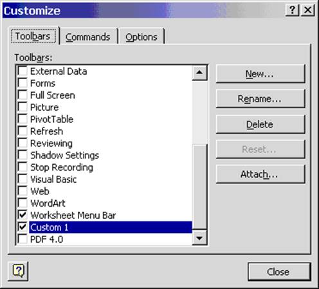The image size is (319, 289).
Task: Click the Office Assistant help icon
Action: pyautogui.click(x=18, y=271)
